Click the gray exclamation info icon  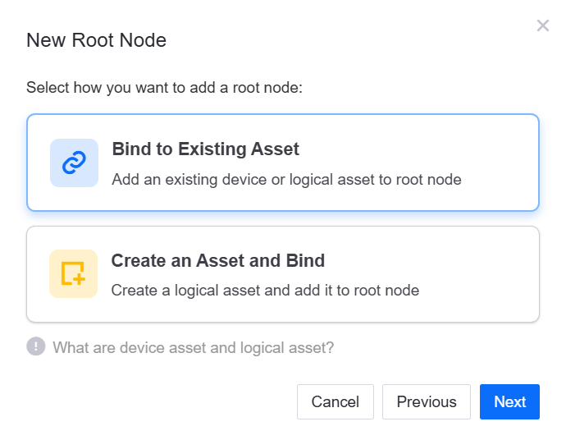(35, 346)
